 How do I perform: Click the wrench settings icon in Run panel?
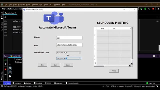tap(5, 64)
